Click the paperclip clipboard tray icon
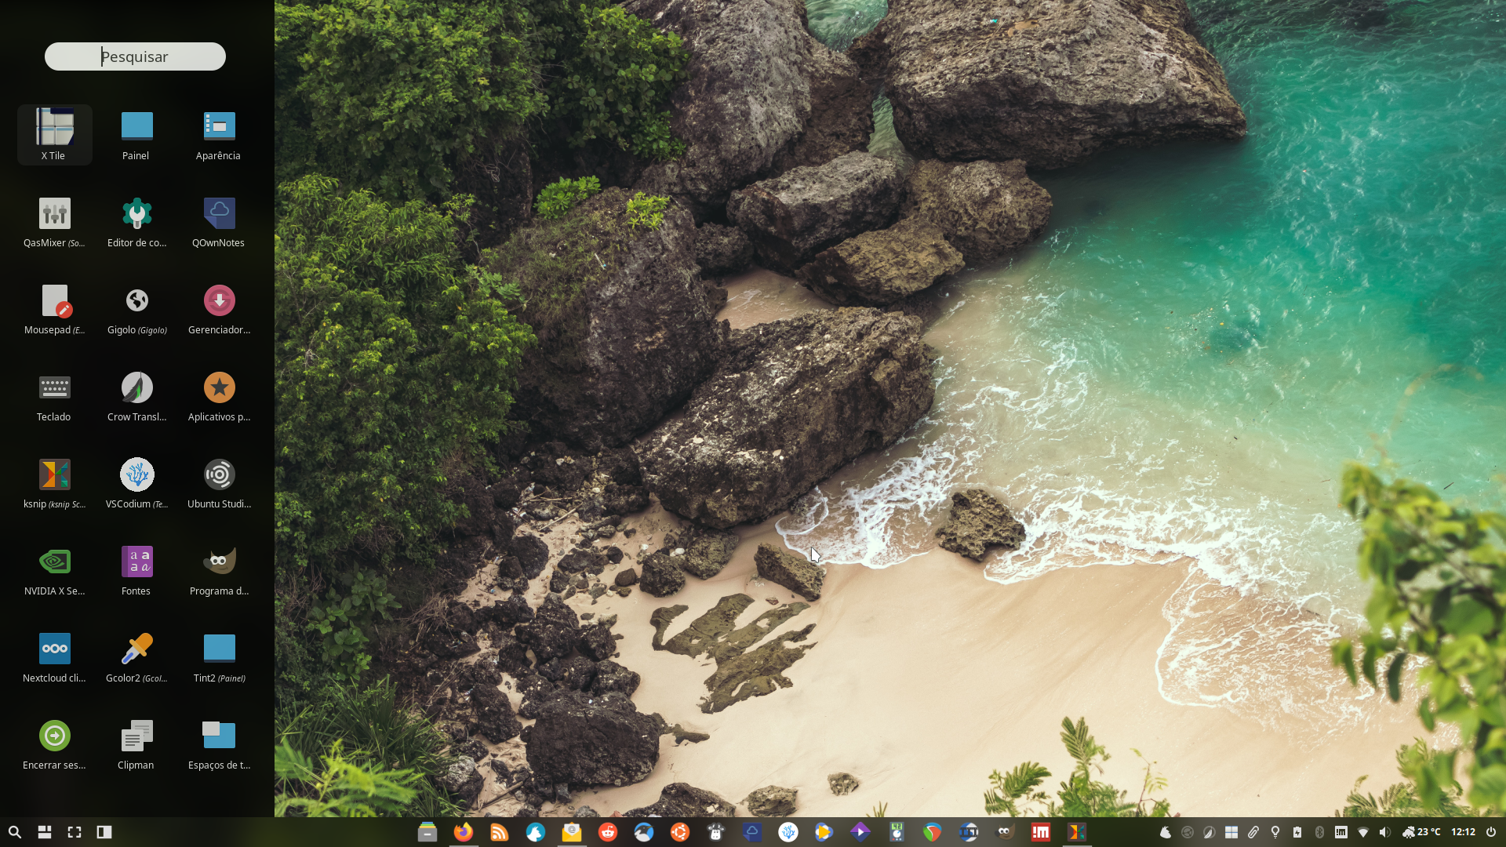The image size is (1506, 847). tap(1253, 832)
